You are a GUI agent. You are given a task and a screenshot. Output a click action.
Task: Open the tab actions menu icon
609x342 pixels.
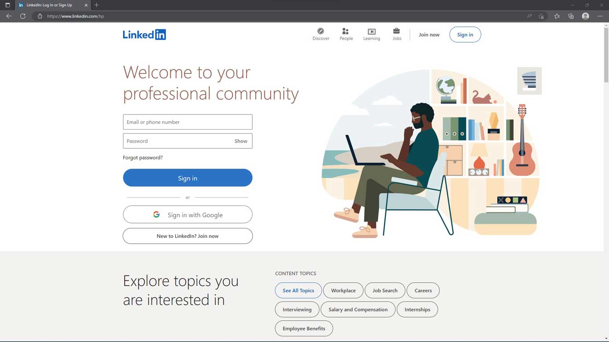pos(7,5)
